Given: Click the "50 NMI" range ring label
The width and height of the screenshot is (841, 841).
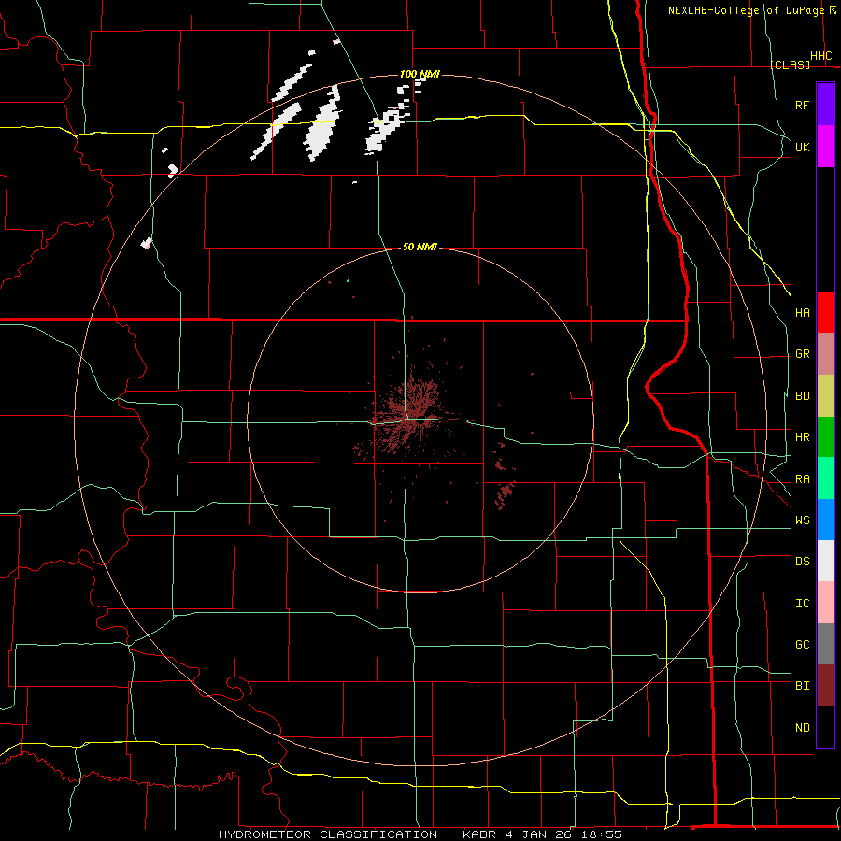Looking at the screenshot, I should point(420,247).
